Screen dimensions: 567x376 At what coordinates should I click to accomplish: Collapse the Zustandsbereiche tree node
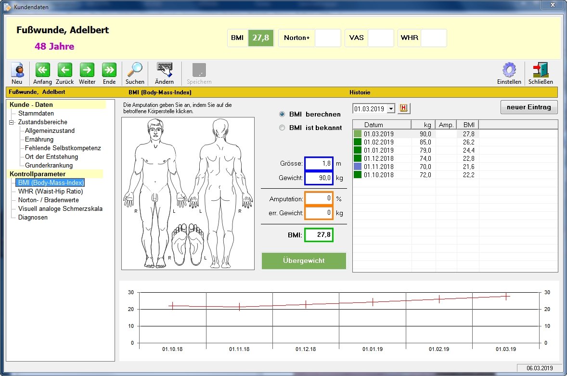coord(12,122)
